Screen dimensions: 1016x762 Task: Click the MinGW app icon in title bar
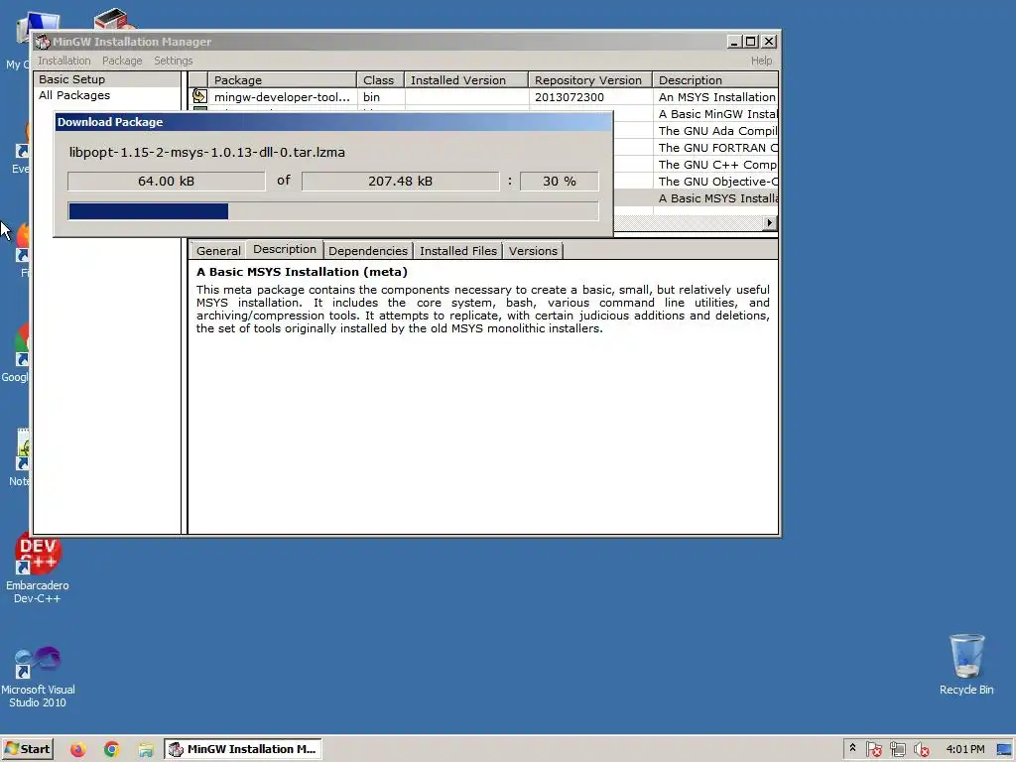pos(43,42)
